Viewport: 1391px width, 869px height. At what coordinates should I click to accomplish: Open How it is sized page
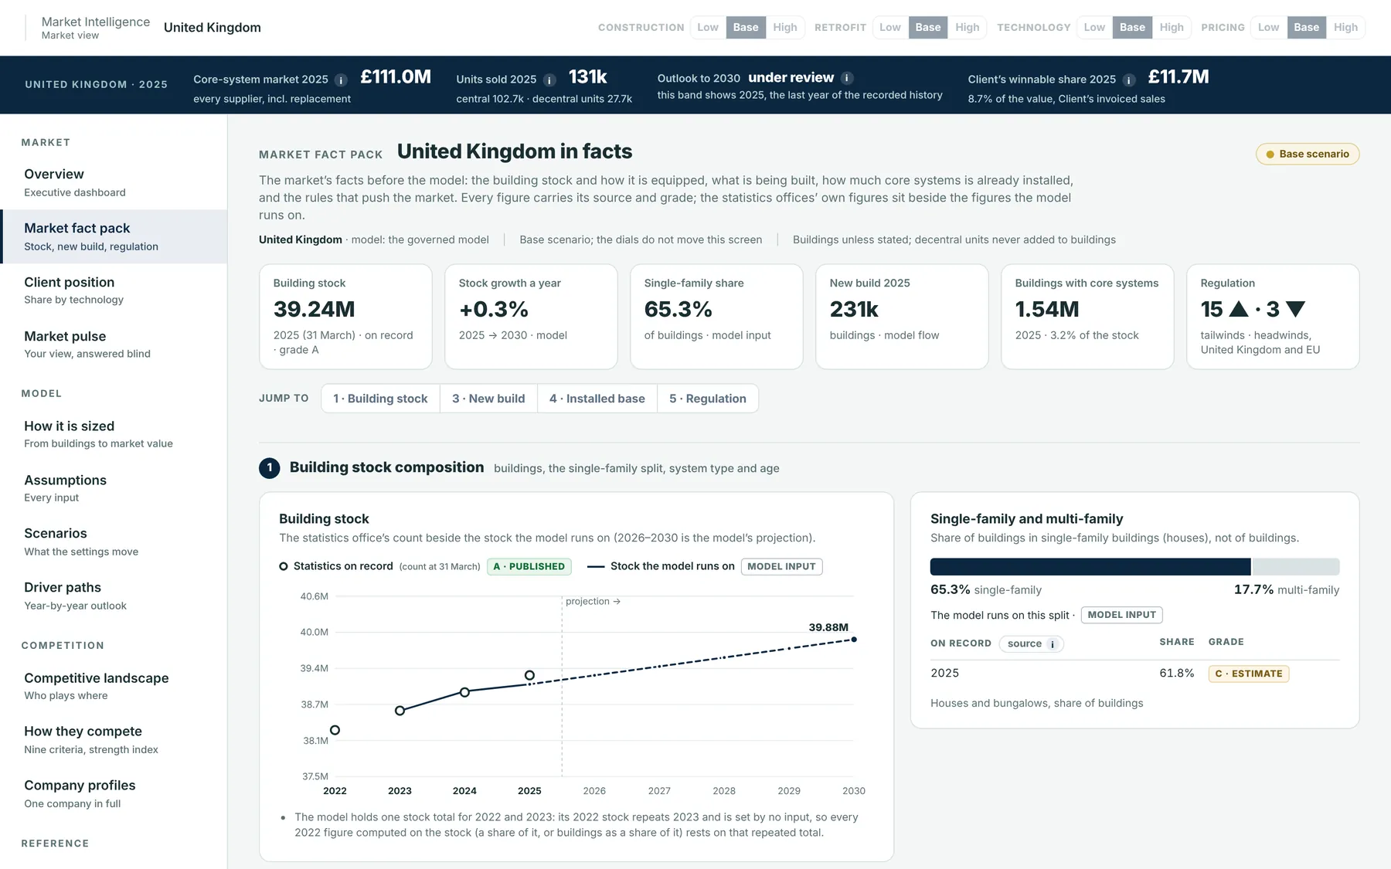pos(114,434)
